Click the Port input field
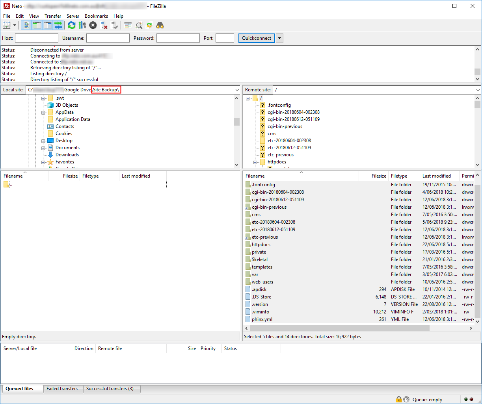 [225, 38]
